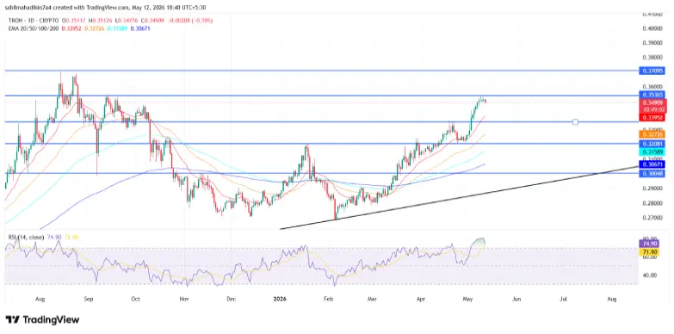Click the 0.29000 price axis label
Viewport: 674px width, 334px height.
pos(652,189)
